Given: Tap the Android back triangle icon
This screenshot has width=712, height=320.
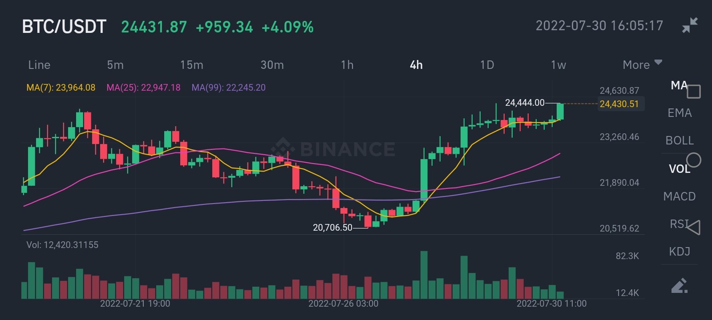Looking at the screenshot, I should point(693,227).
